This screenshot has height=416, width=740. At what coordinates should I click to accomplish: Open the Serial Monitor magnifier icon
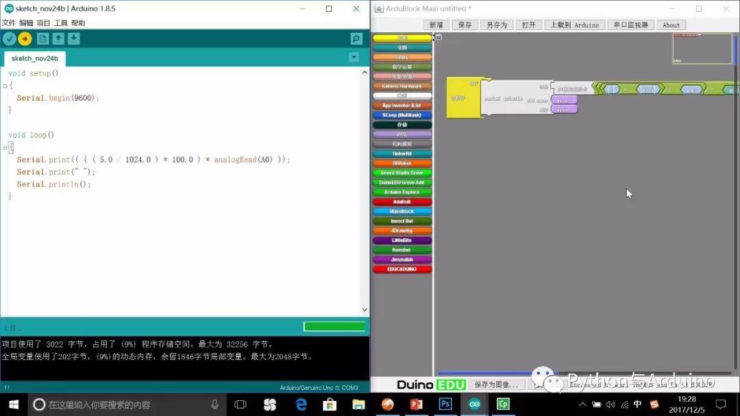356,39
